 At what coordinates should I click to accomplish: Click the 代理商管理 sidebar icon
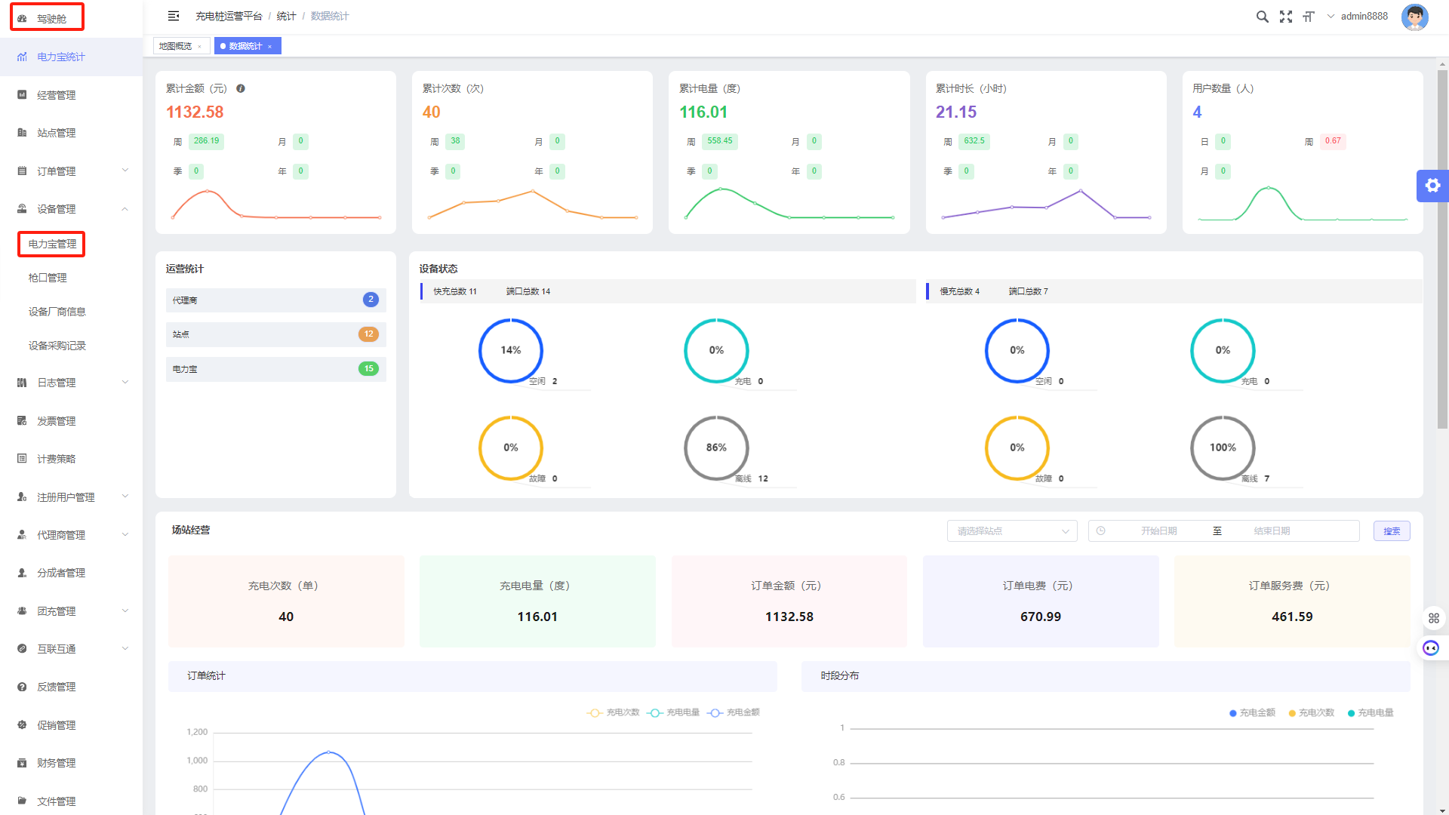click(x=22, y=535)
